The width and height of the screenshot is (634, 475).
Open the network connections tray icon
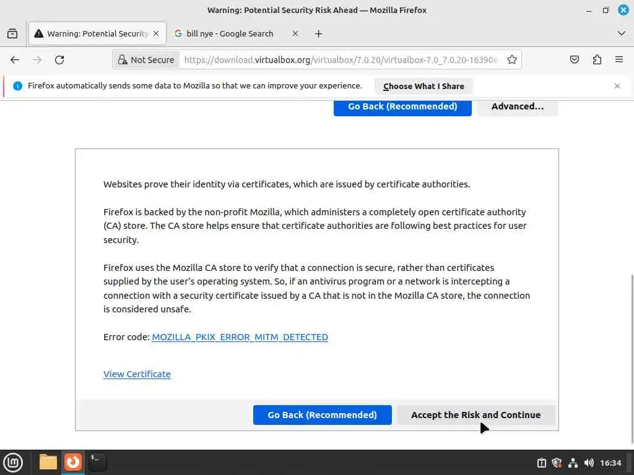pos(573,463)
